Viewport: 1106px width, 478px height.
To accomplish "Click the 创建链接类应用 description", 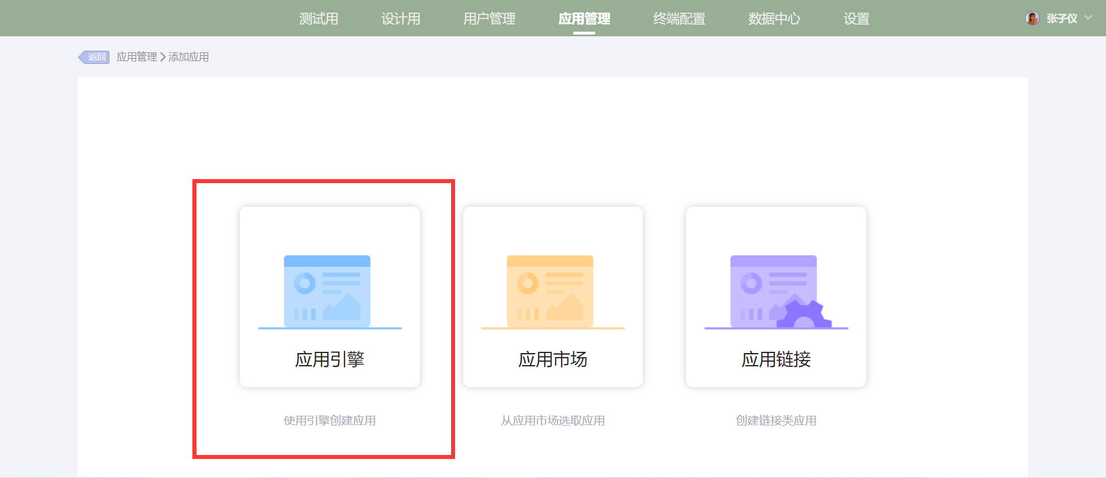I will point(776,420).
